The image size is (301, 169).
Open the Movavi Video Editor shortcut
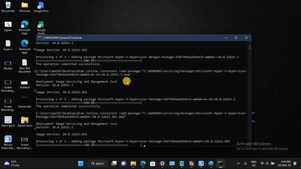(8, 142)
